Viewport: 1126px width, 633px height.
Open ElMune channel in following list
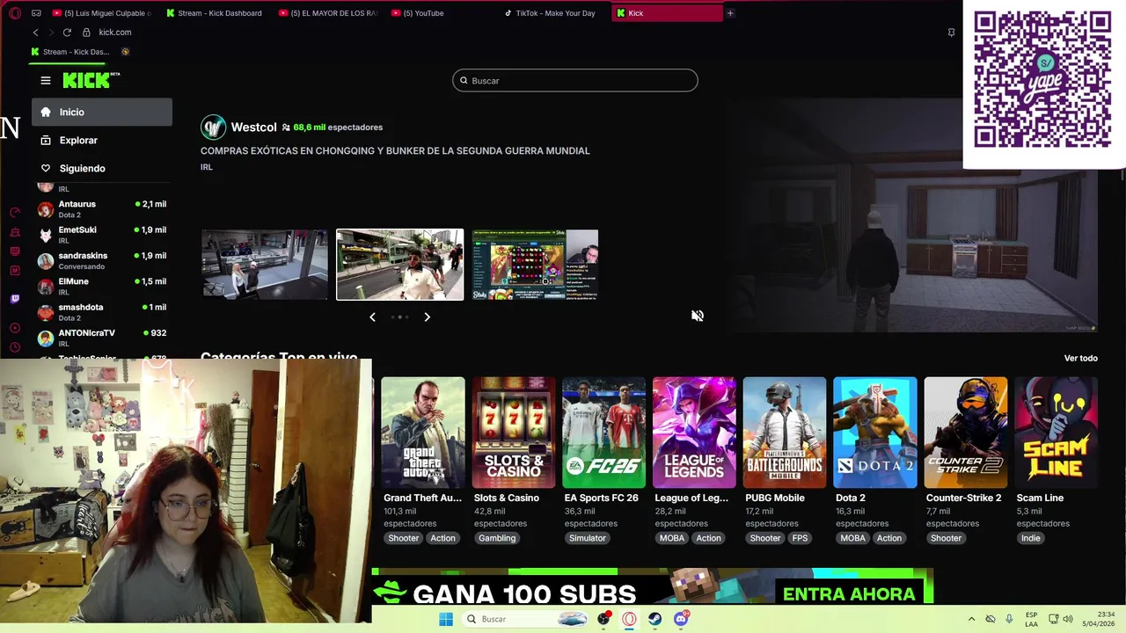[x=102, y=286]
